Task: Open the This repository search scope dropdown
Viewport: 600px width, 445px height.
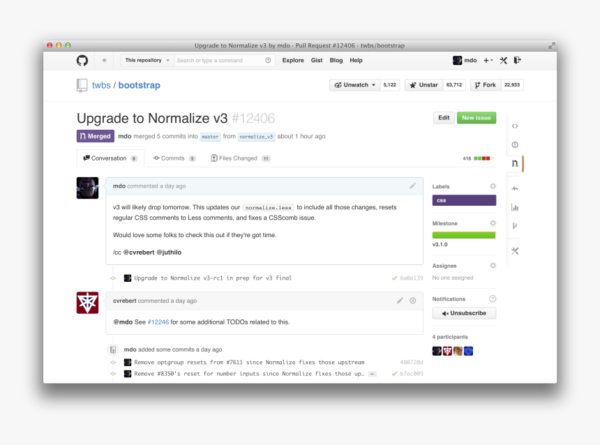Action: pyautogui.click(x=147, y=61)
